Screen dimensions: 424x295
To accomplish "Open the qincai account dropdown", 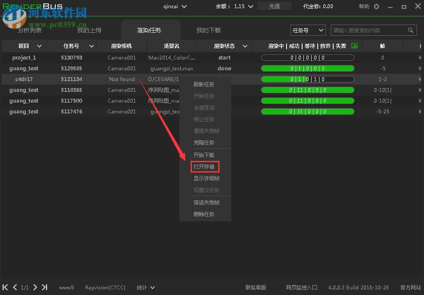I will coord(175,6).
